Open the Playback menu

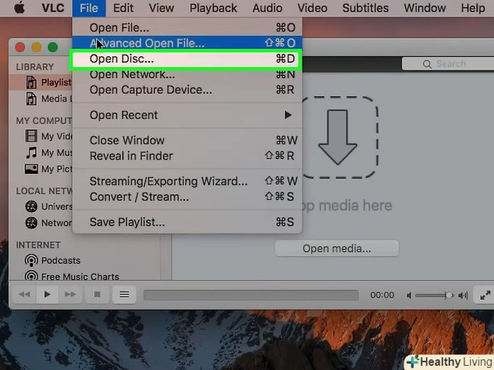pos(213,8)
